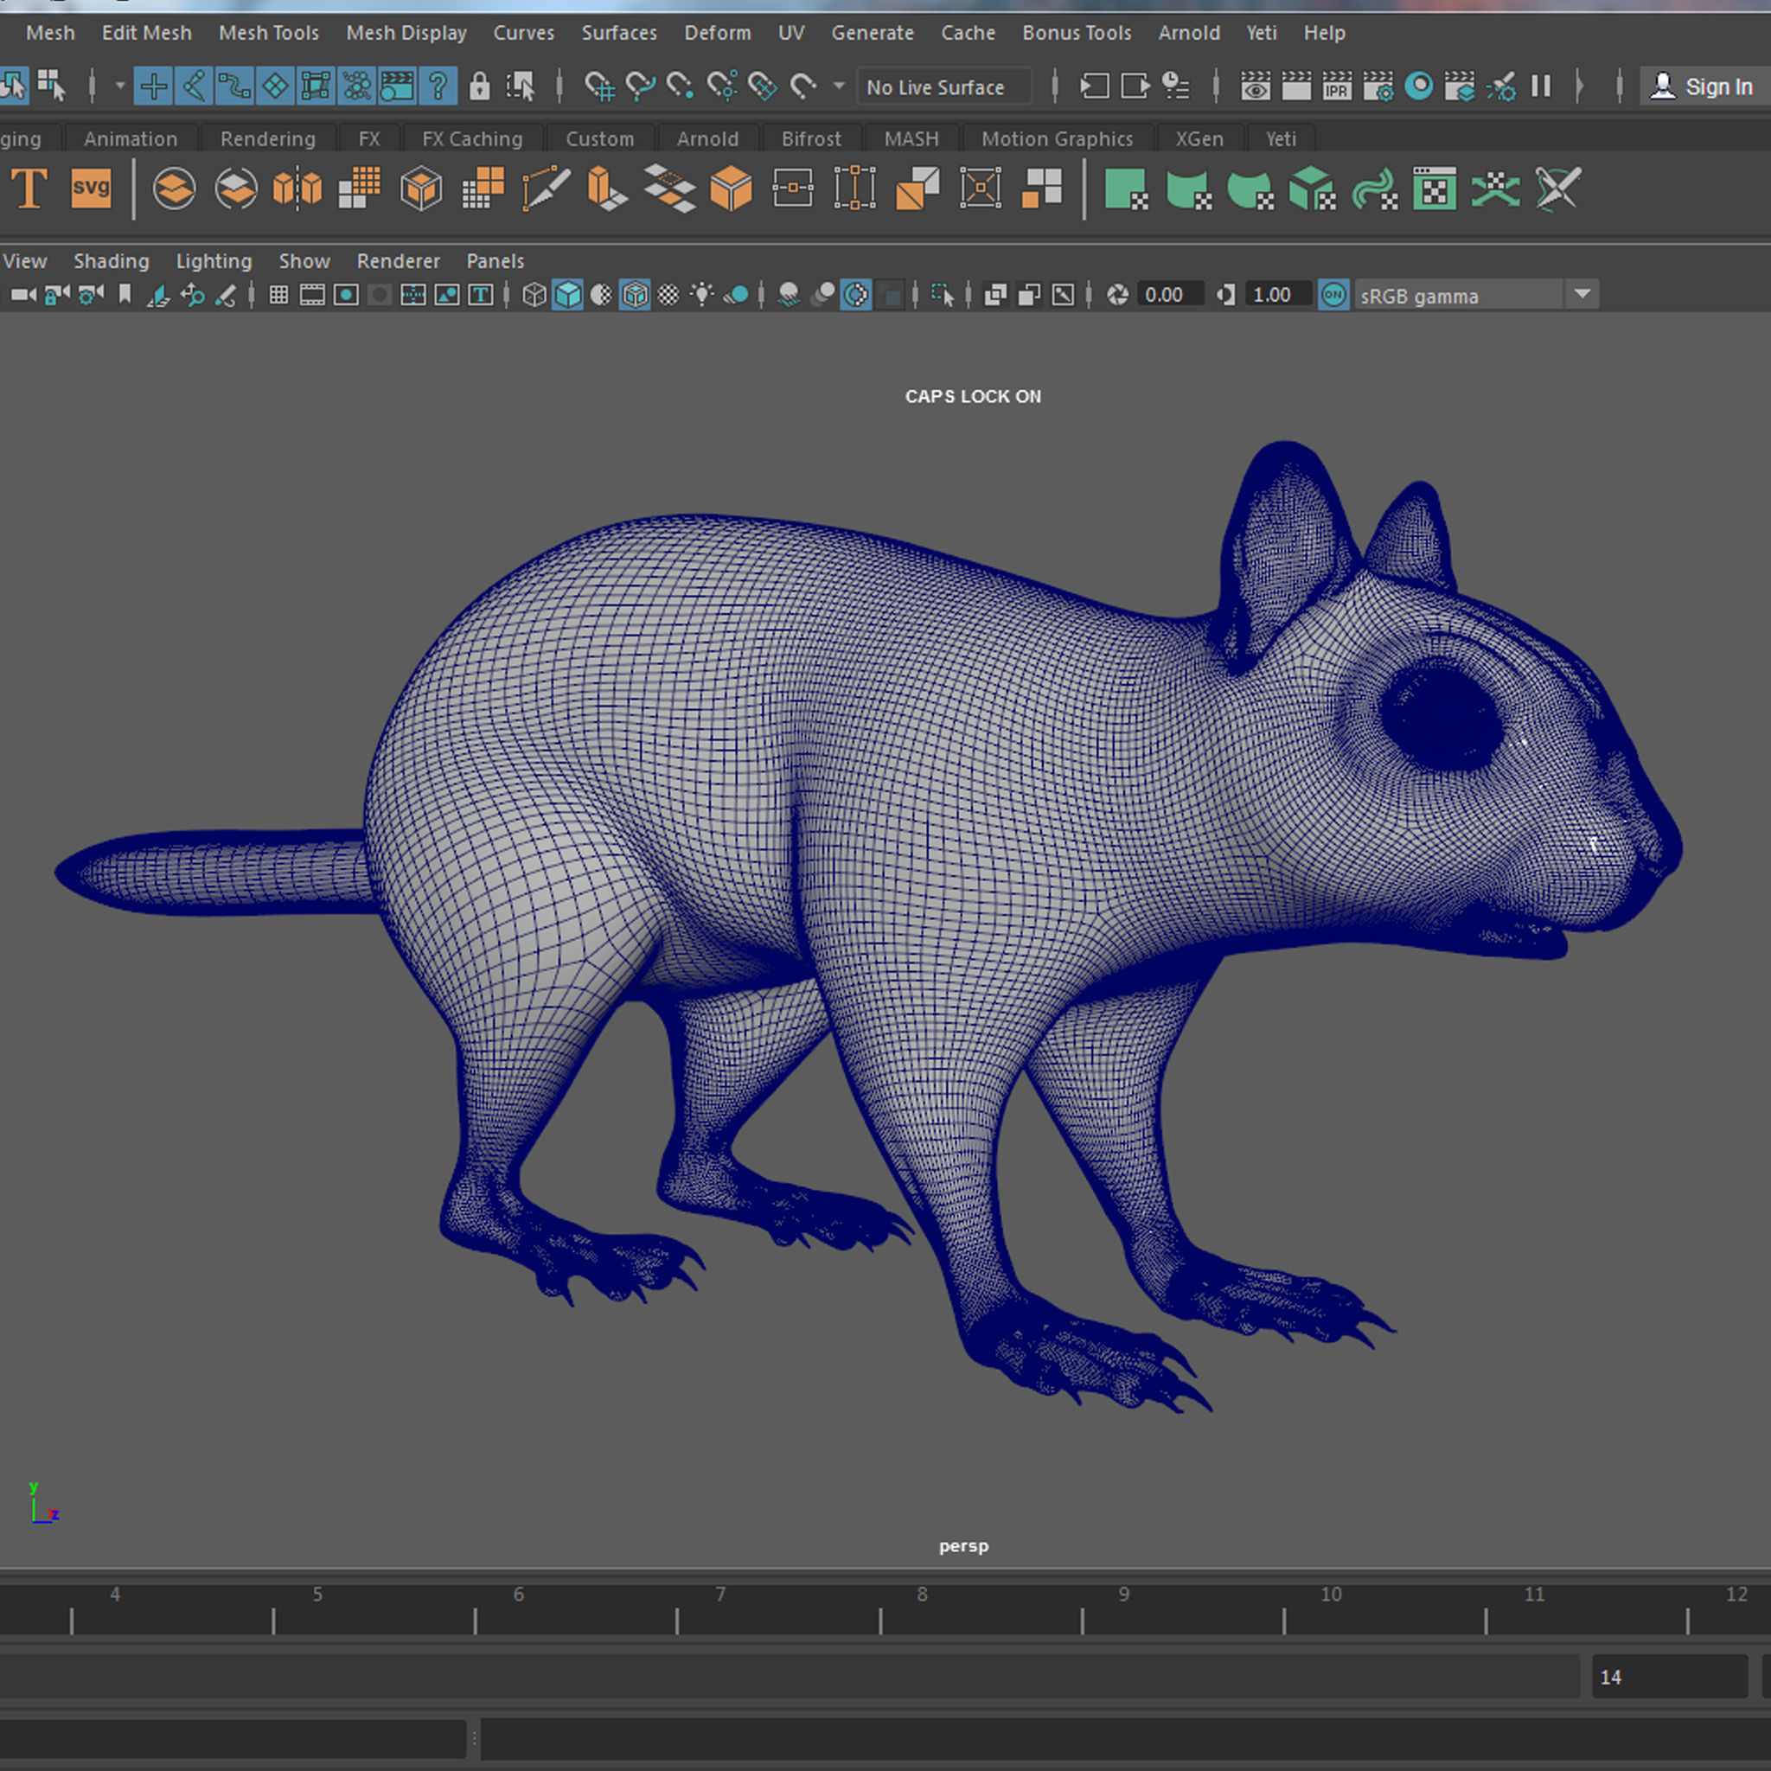Image resolution: width=1771 pixels, height=1771 pixels.
Task: Toggle joints selection mask
Action: [195, 87]
